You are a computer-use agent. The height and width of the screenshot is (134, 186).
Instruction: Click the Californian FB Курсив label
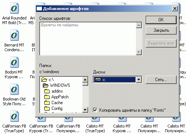(41, 129)
